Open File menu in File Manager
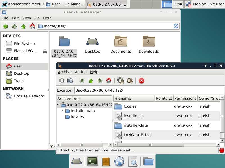The height and width of the screenshot is (168, 225). (x=5, y=18)
